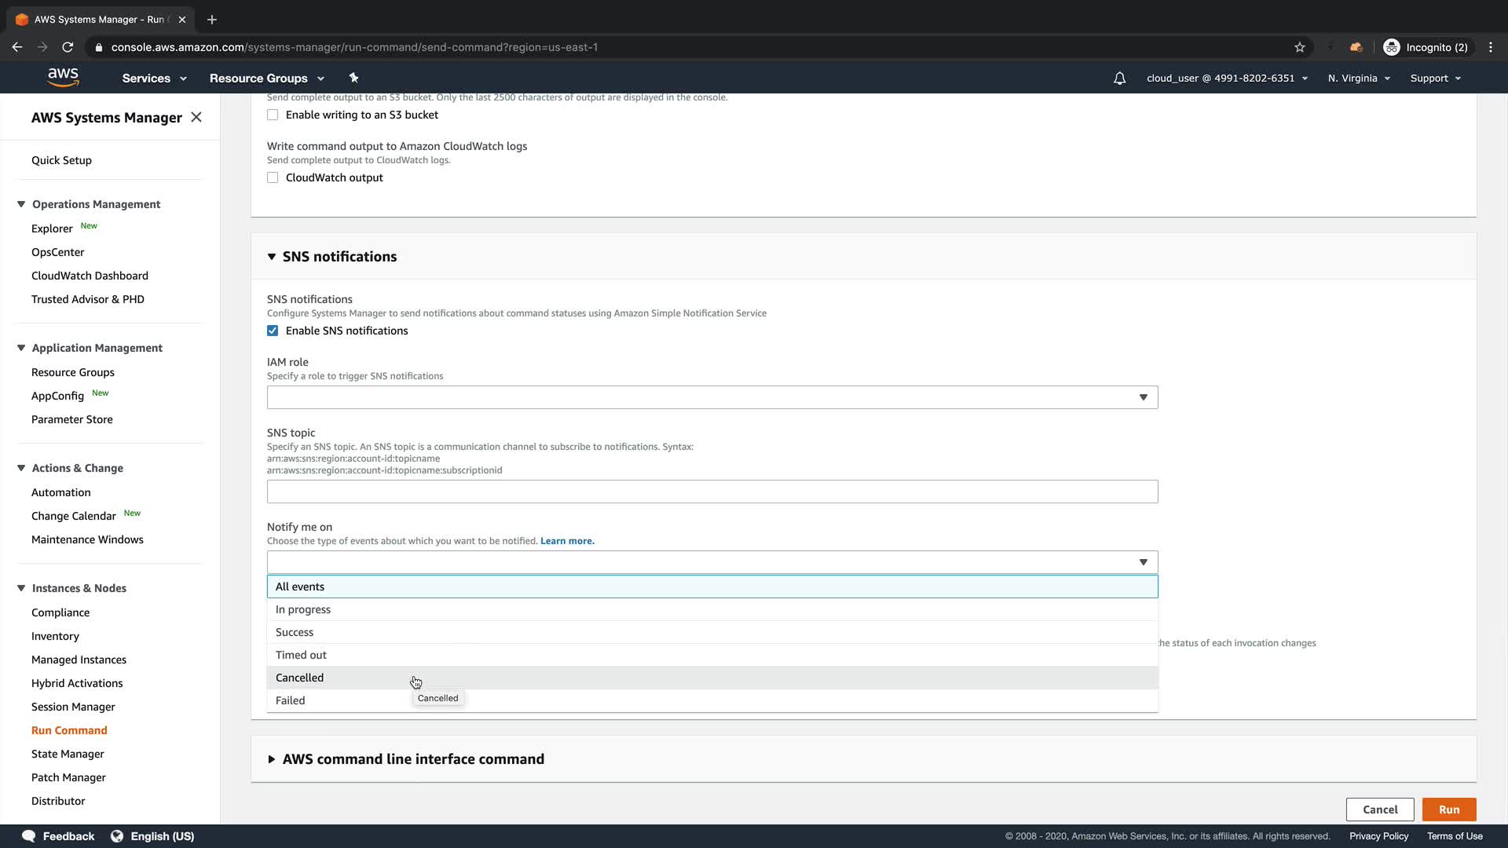Uncheck Enable SNS notifications
Screen dimensions: 1508x848
(x=273, y=331)
